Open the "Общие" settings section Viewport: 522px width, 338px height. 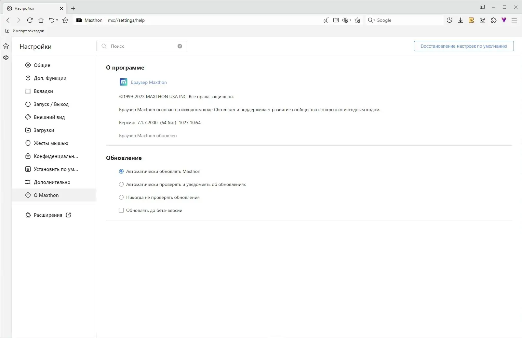(42, 65)
